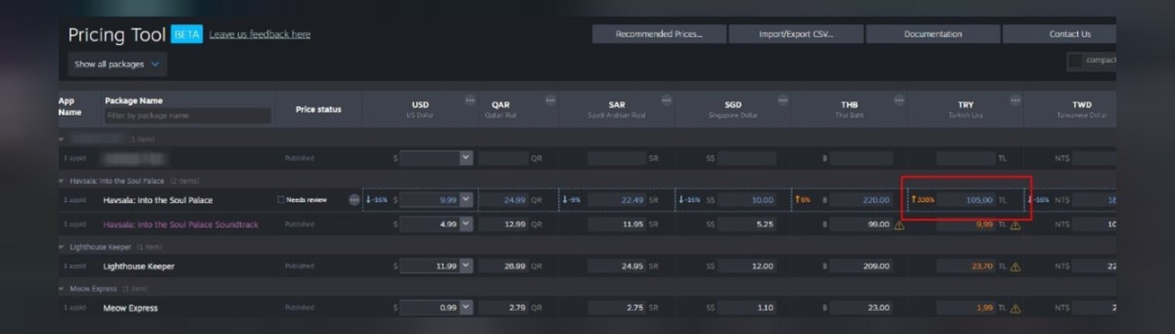This screenshot has height=334, width=1175.
Task: Edit the TRY 9,99 Soundtrack price
Action: coord(966,225)
